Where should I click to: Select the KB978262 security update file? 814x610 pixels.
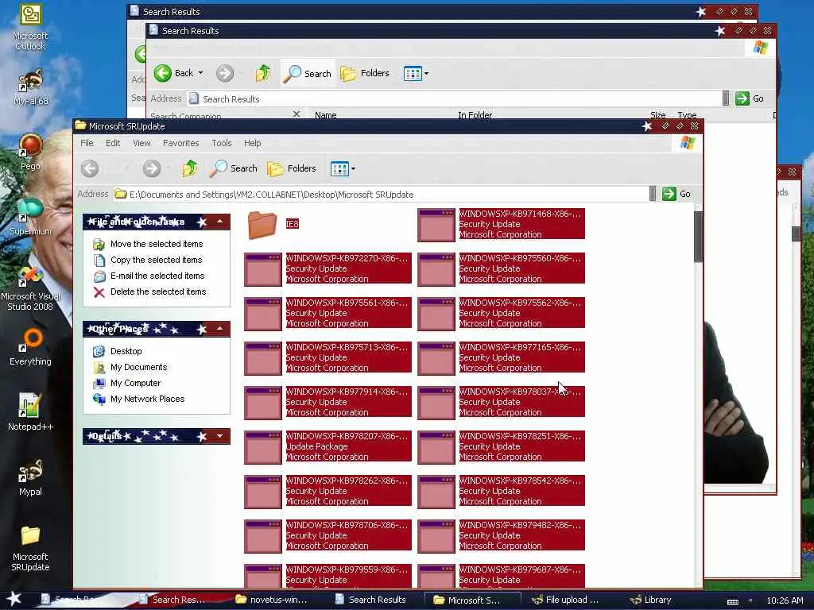coord(328,492)
